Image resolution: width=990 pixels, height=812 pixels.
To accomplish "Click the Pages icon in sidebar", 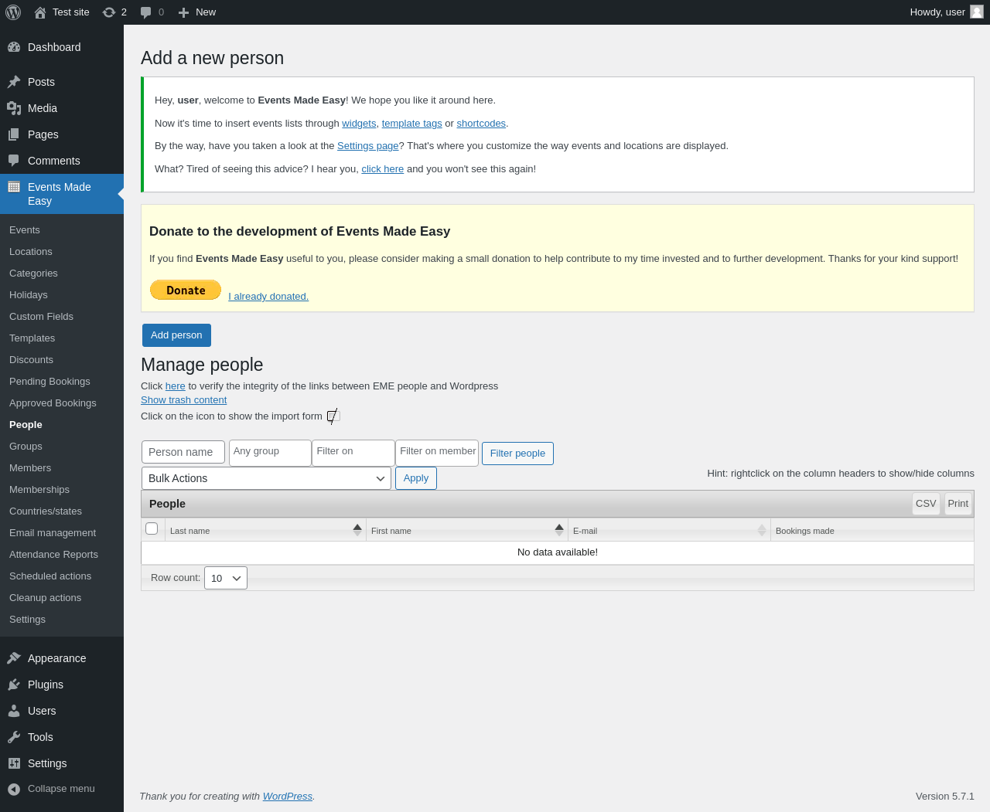I will click(x=14, y=134).
